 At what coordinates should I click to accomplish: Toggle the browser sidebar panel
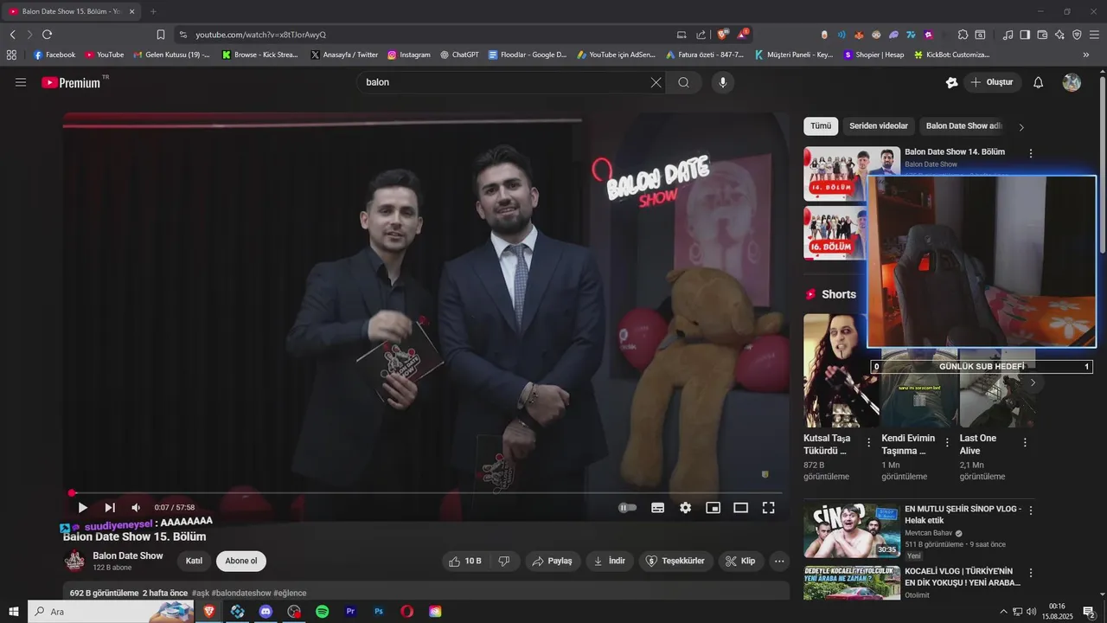(1025, 35)
